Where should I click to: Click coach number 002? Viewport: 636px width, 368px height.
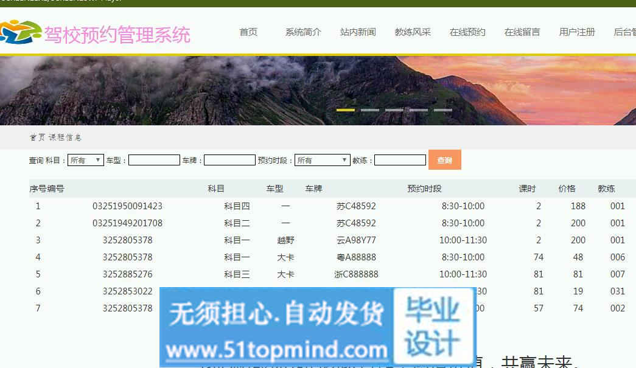(x=617, y=308)
